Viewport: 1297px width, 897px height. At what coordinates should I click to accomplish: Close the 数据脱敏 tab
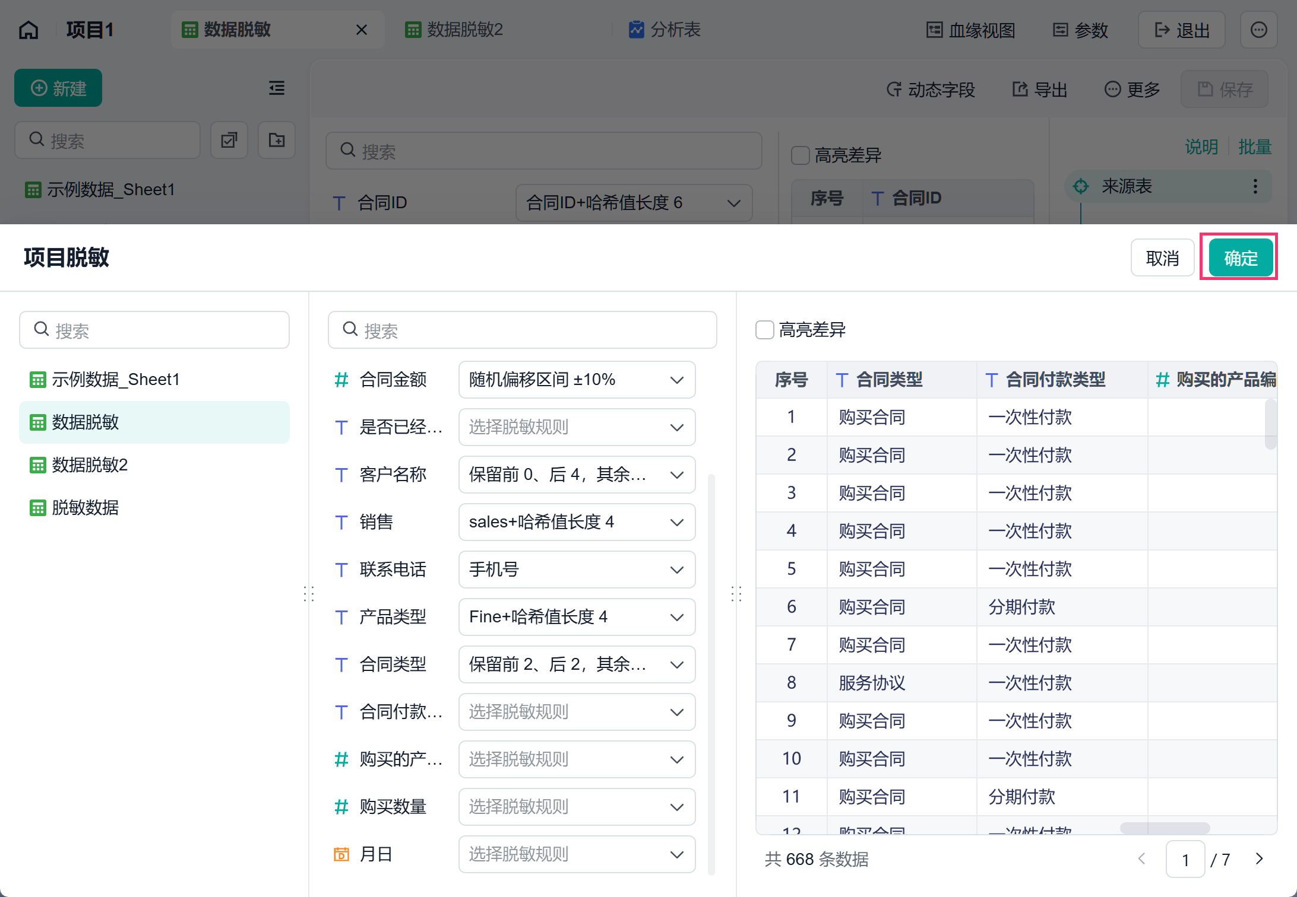click(361, 30)
